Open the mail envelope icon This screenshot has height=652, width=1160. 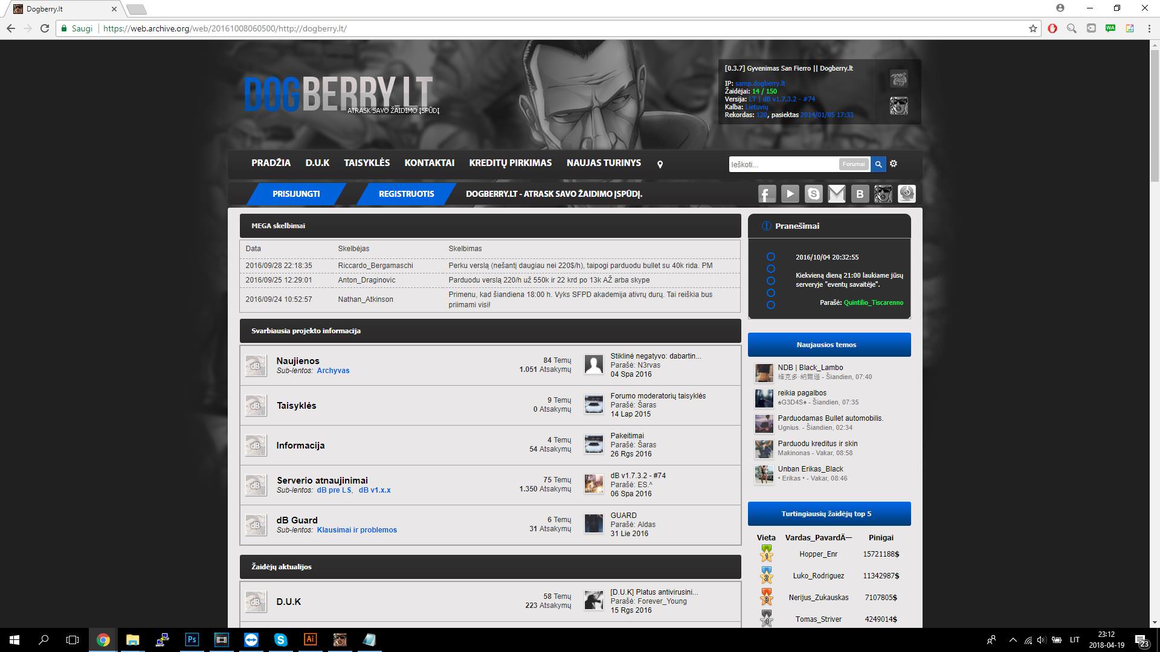click(836, 194)
